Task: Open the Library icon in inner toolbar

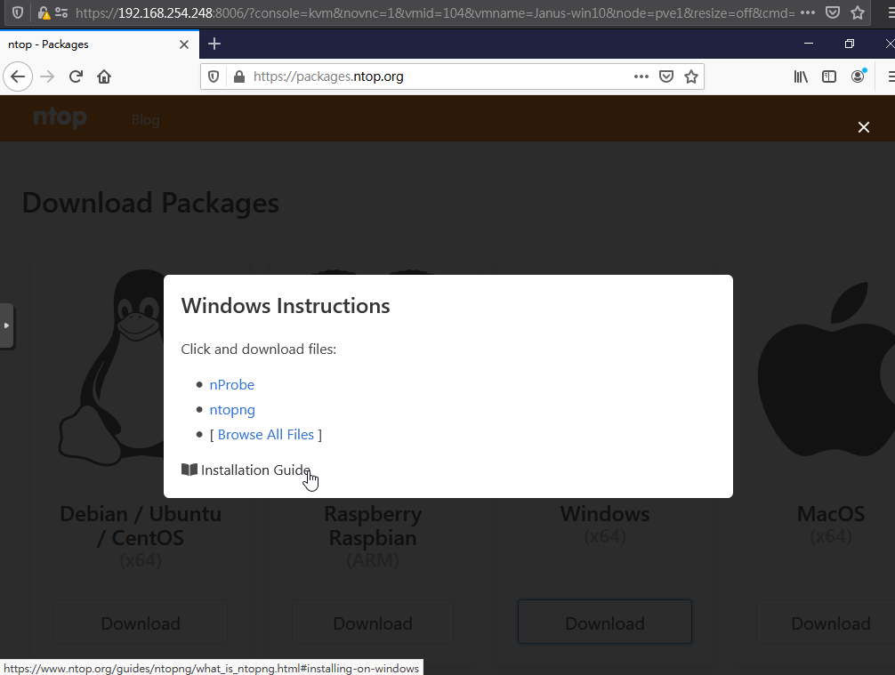Action: [x=801, y=76]
